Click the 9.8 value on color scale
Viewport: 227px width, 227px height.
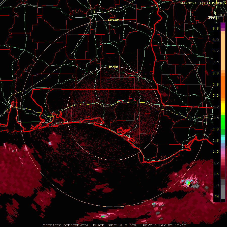216,28
